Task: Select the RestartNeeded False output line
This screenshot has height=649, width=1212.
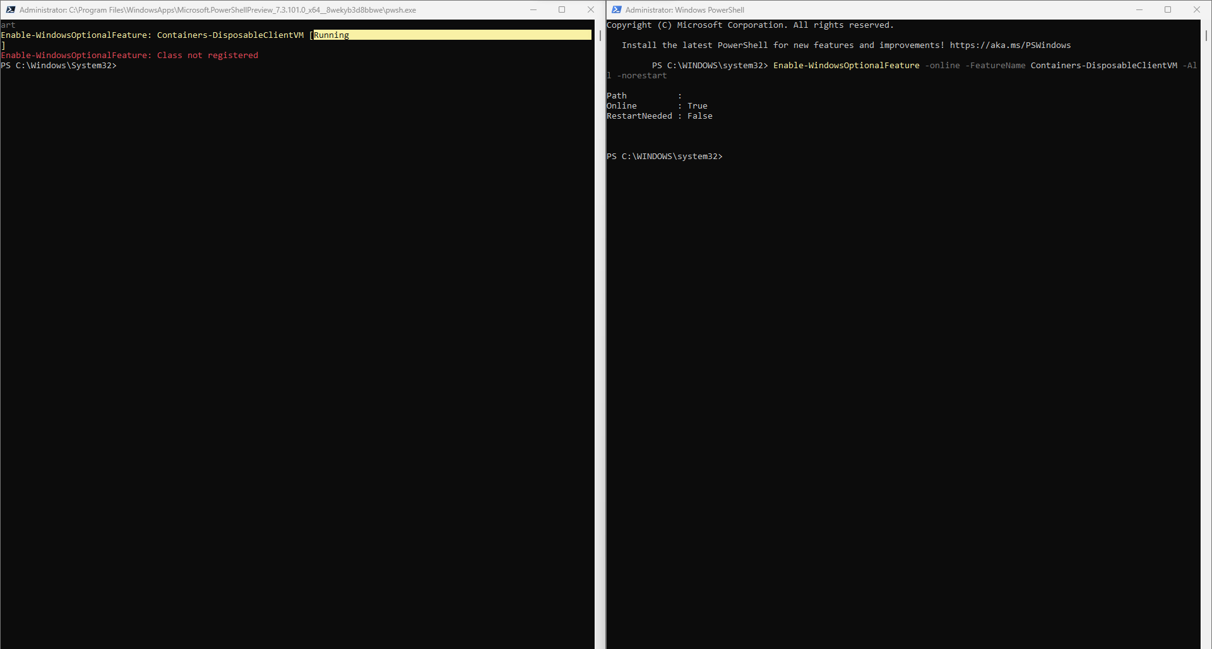Action: (659, 116)
